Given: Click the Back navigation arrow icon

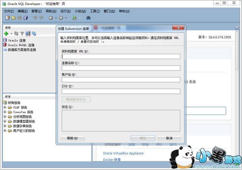Looking at the screenshot, I should pyautogui.click(x=51, y=18).
